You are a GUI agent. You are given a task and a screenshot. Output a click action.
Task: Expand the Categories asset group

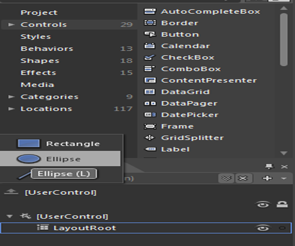[11, 97]
